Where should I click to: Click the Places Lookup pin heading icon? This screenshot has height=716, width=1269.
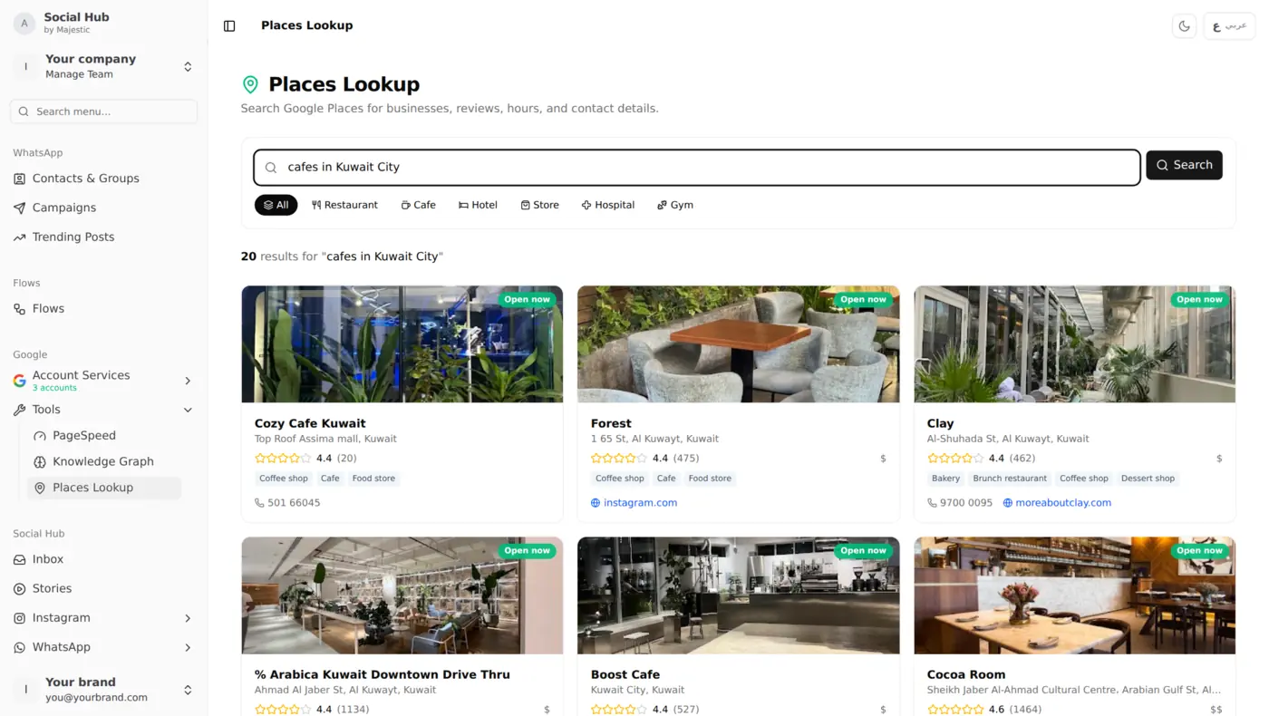[x=250, y=84]
